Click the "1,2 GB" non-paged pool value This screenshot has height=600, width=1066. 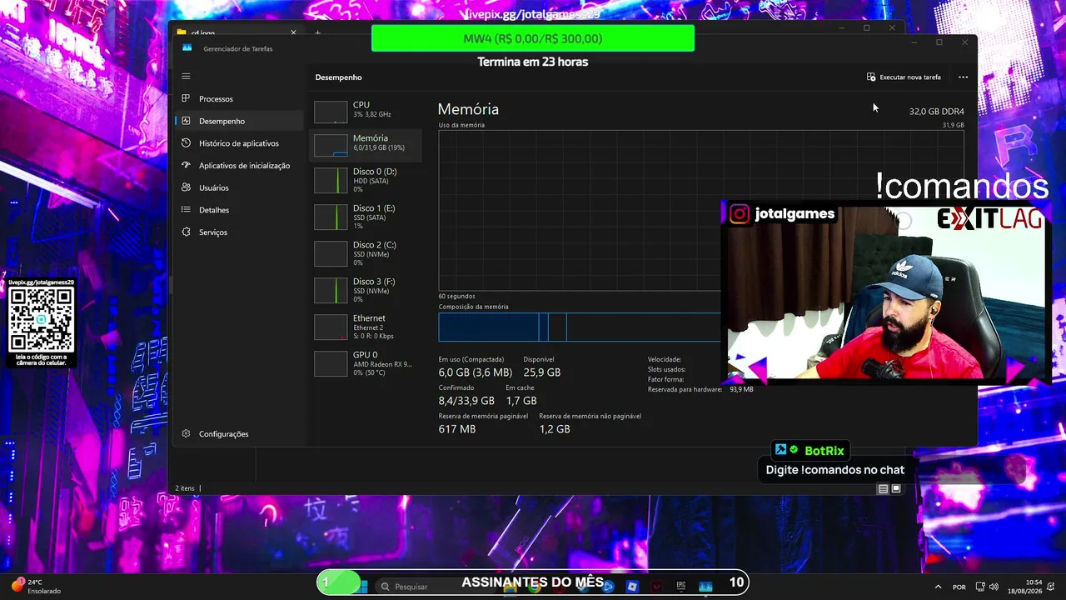555,429
